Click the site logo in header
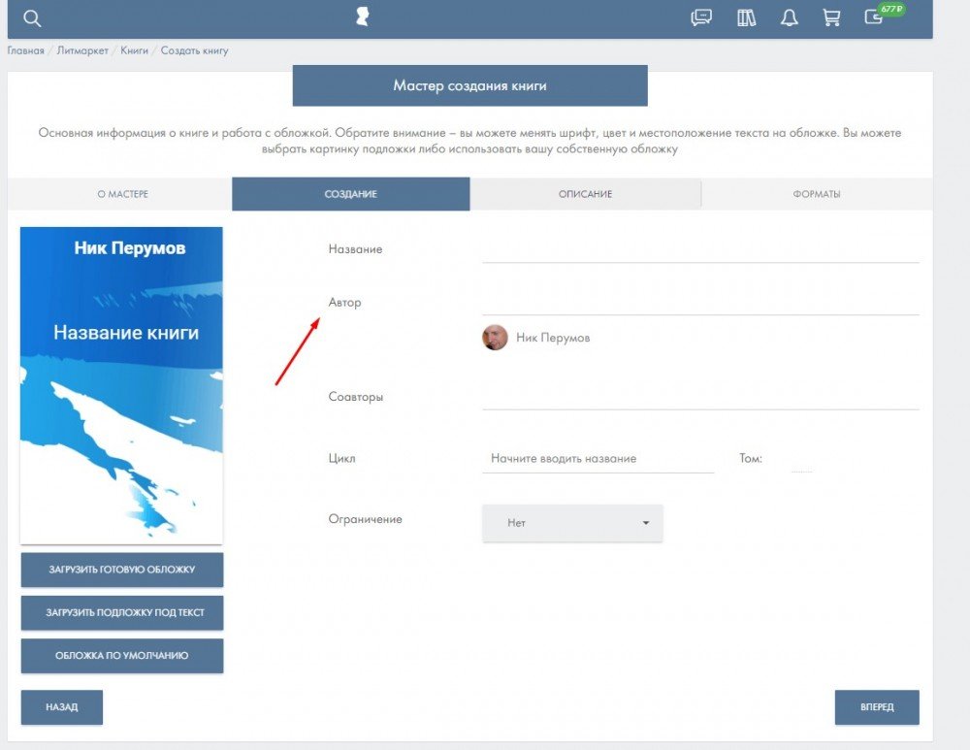The image size is (970, 750). (363, 17)
